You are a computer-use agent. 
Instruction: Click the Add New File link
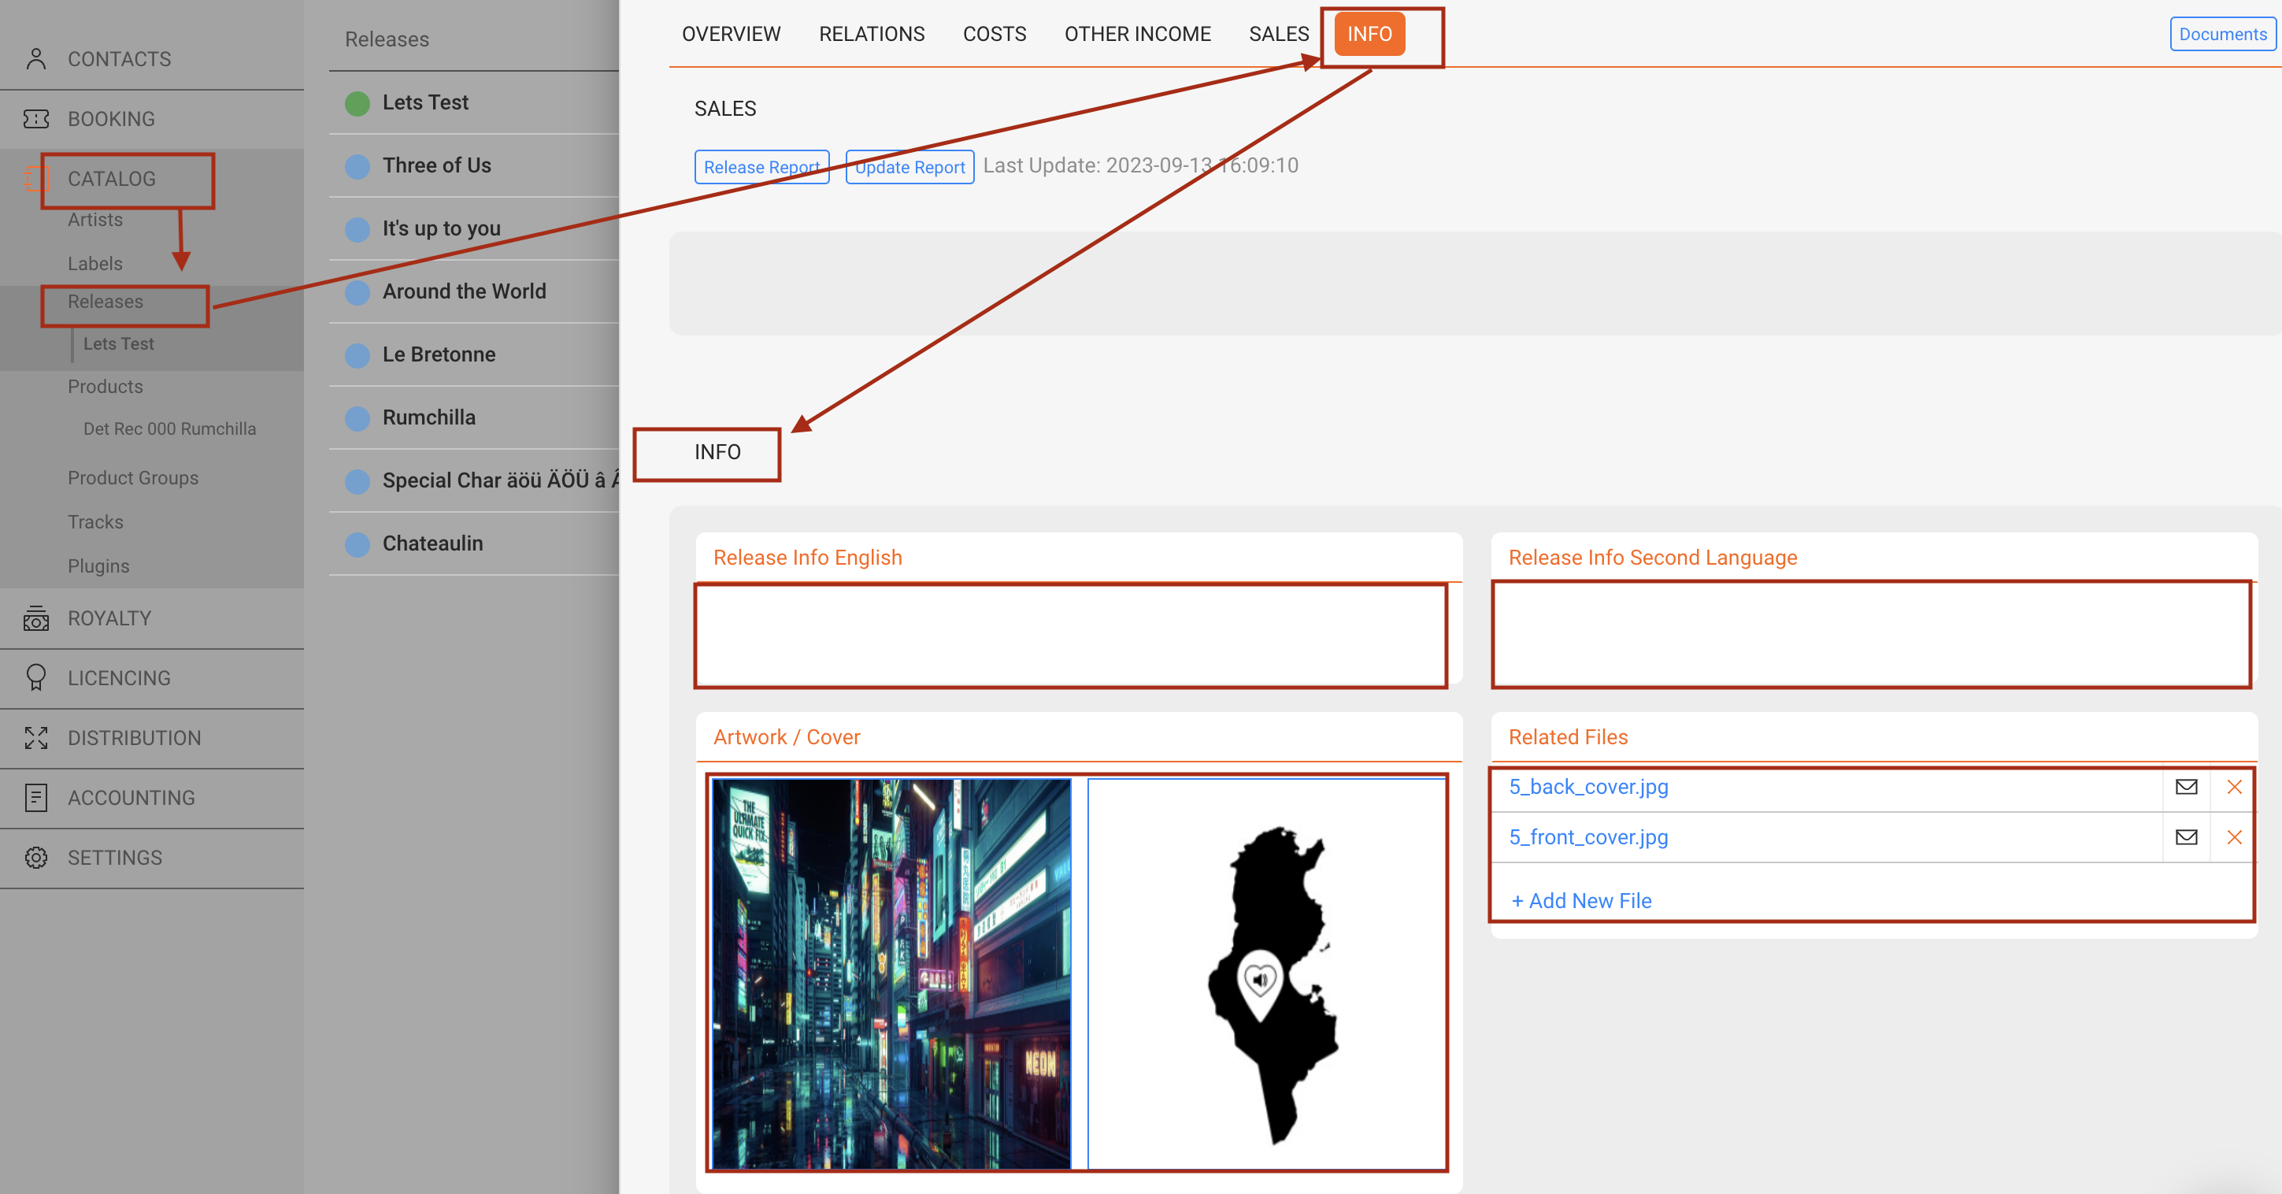tap(1581, 900)
